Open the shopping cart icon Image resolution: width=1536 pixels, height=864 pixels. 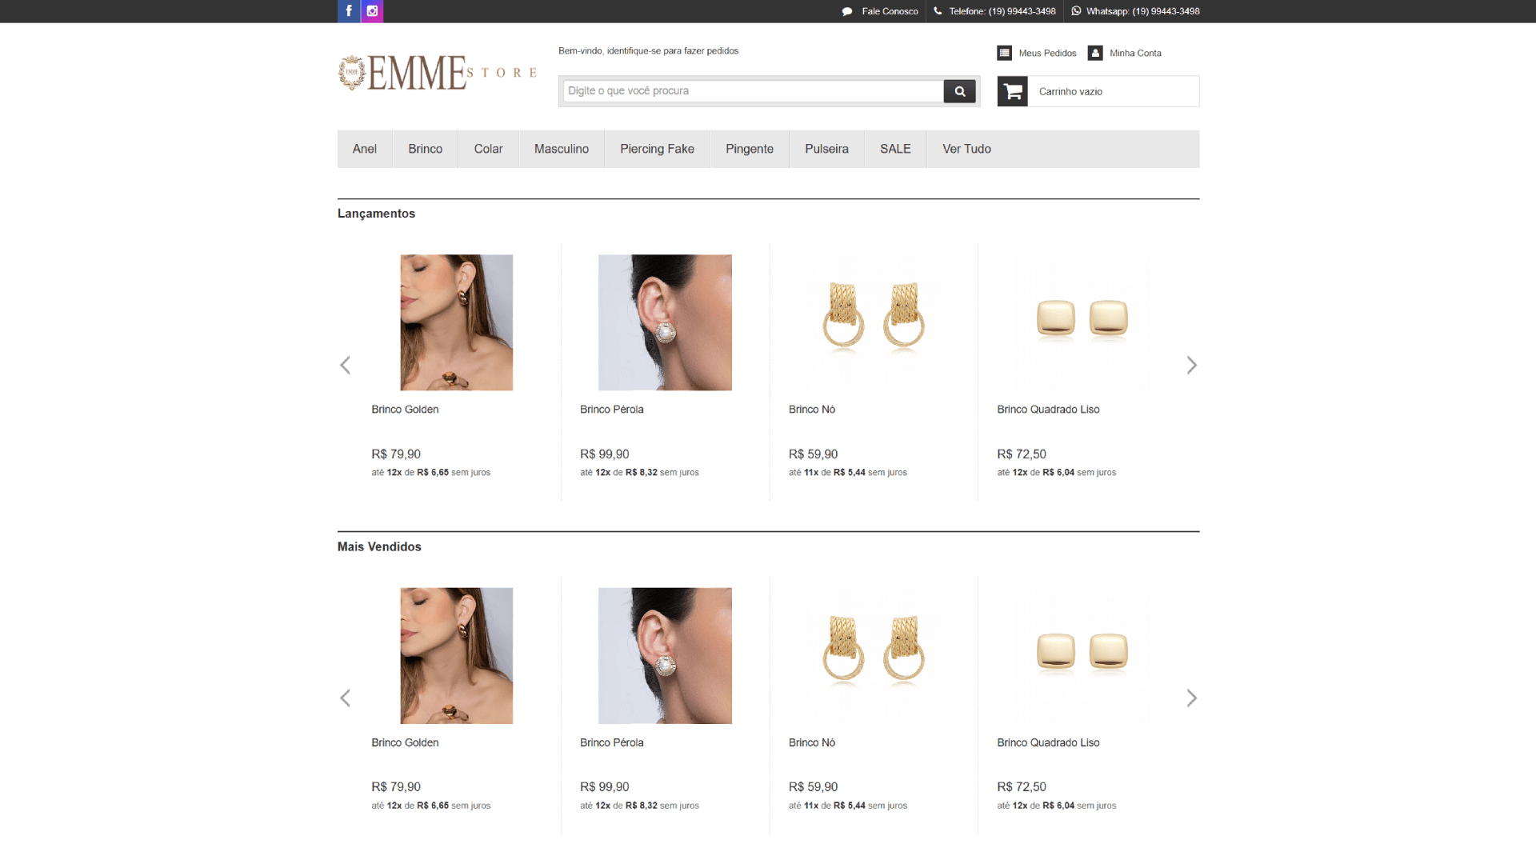[1013, 91]
